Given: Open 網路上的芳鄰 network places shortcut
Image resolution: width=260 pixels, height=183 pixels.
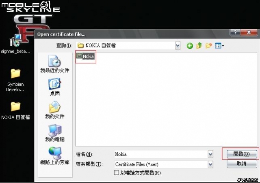Looking at the screenshot, I should click(x=55, y=156).
